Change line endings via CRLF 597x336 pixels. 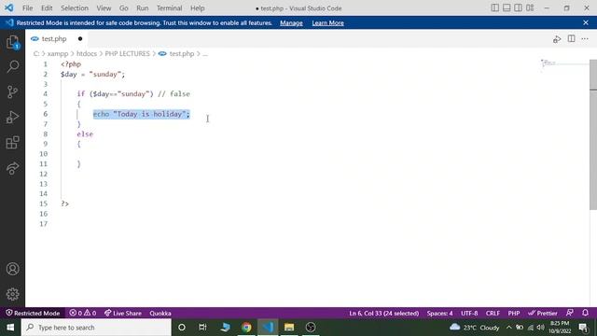coord(493,314)
